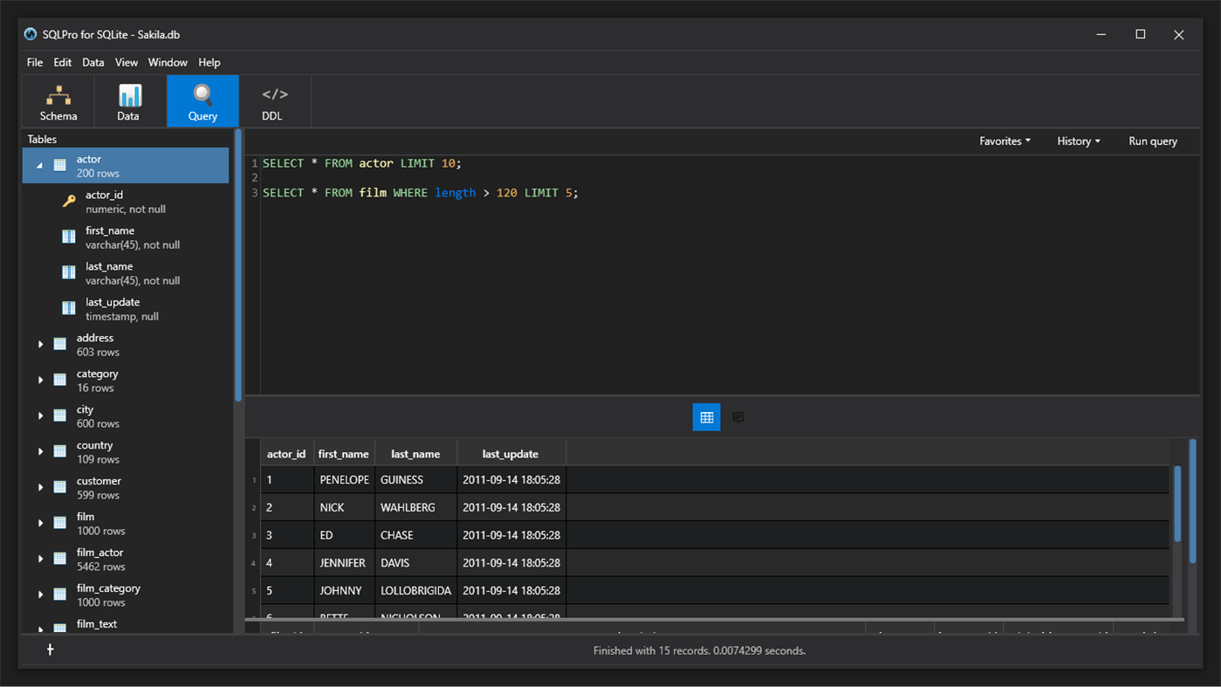Click the city table icon
This screenshot has width=1221, height=687.
coord(60,416)
